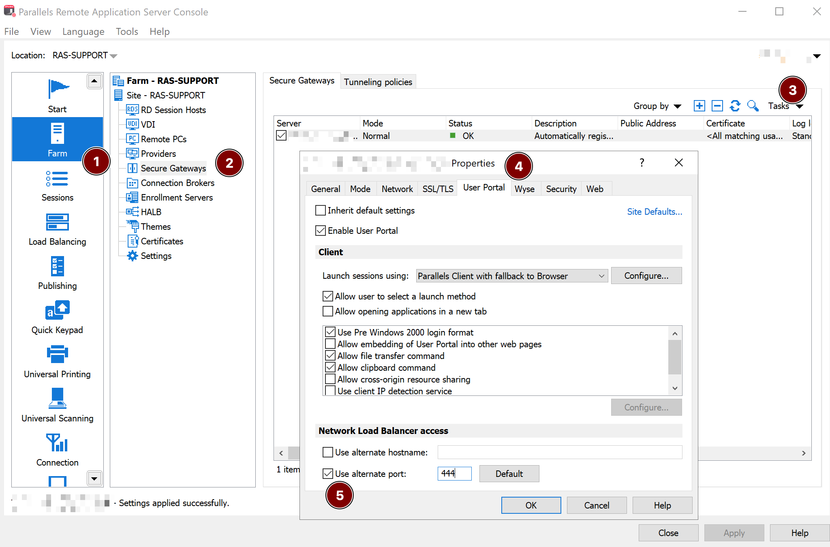Toggle Allow file transfer command

(x=330, y=356)
